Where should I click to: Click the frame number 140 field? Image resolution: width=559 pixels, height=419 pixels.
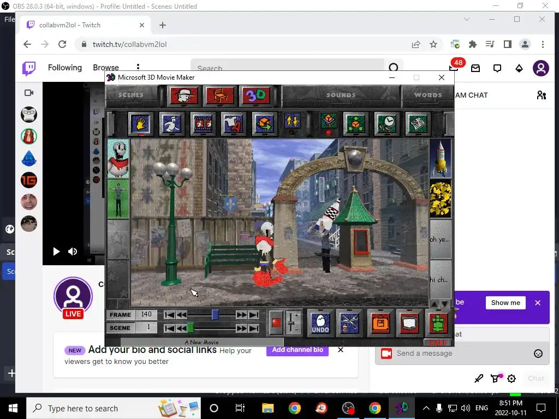click(x=146, y=314)
